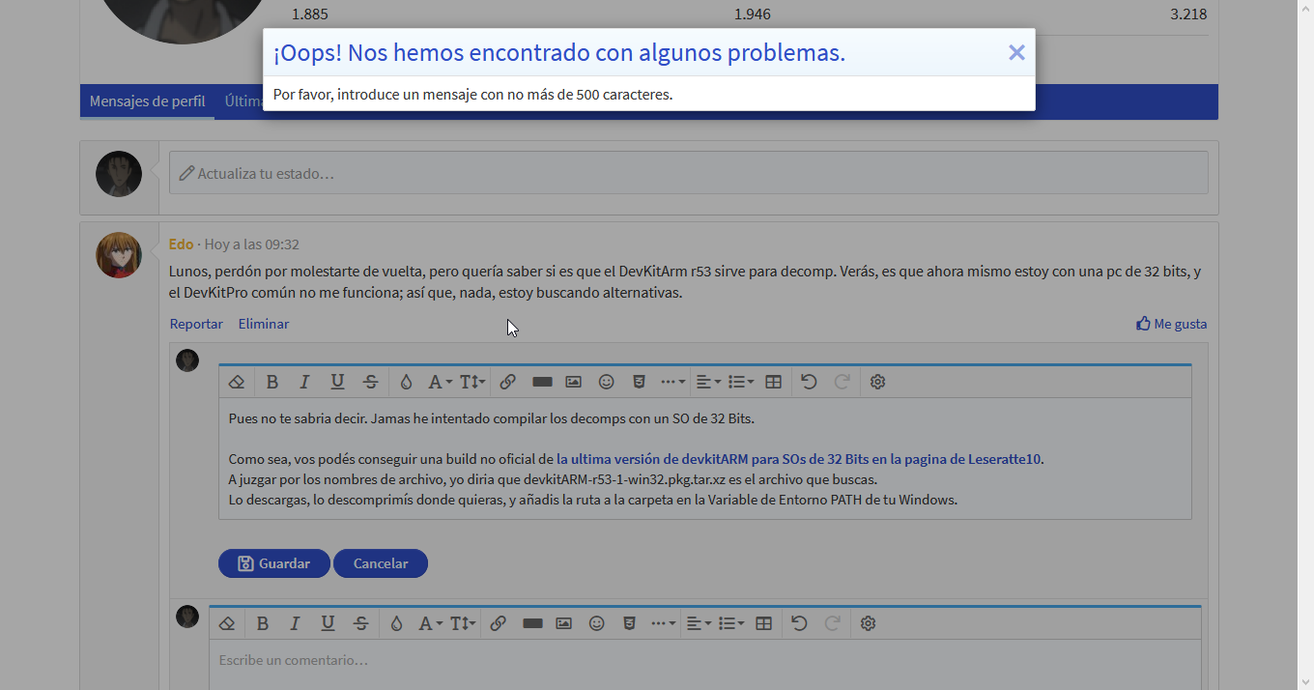Viewport: 1314px width, 690px height.
Task: Click the Actualiza tu estado field
Action: click(688, 173)
